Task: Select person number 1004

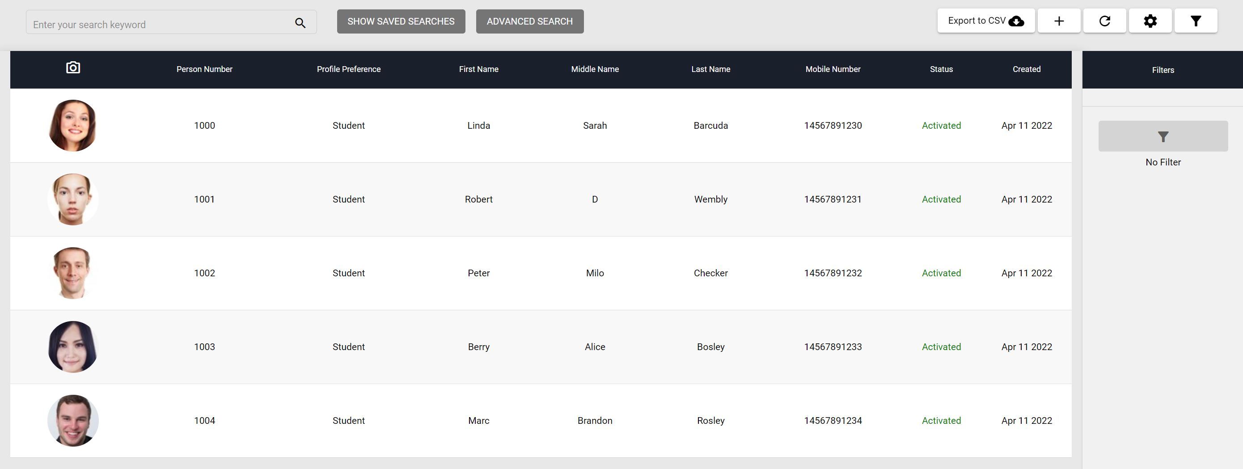Action: tap(204, 421)
